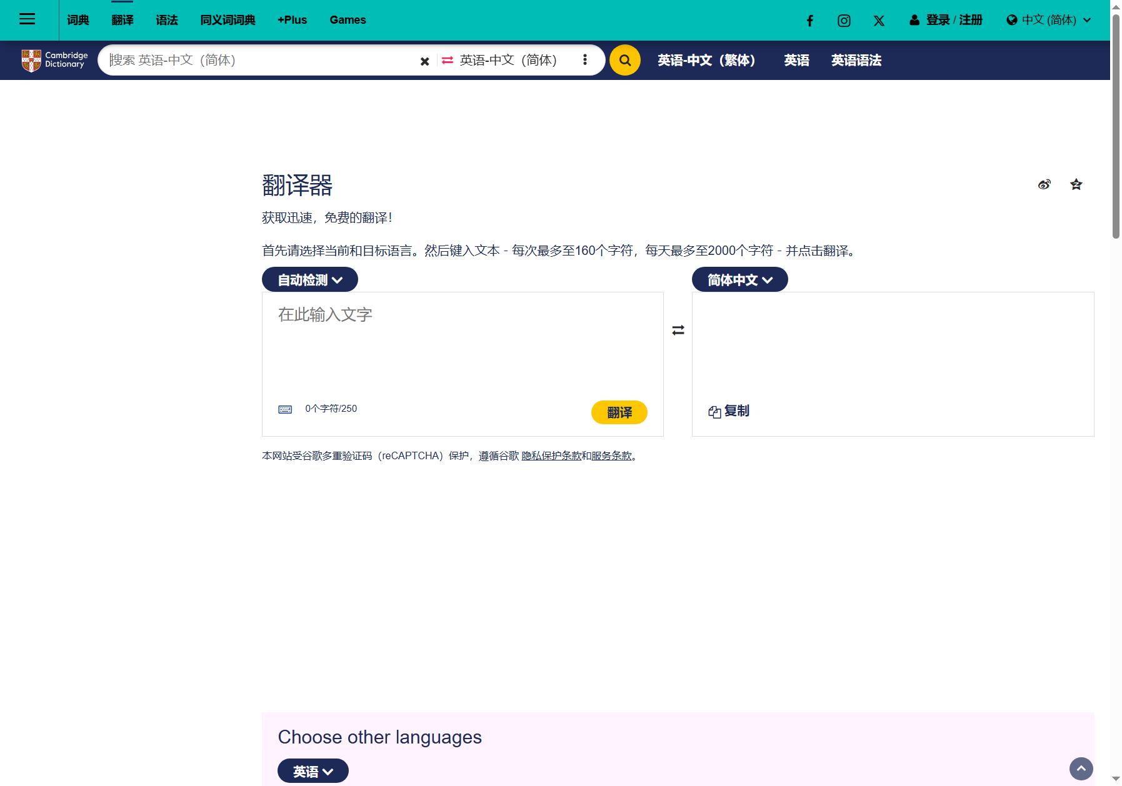Open the on-screen keyboard icon
The width and height of the screenshot is (1122, 786).
tap(285, 409)
